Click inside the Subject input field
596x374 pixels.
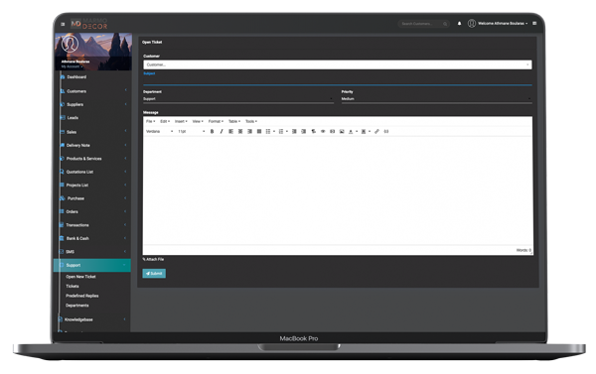pyautogui.click(x=338, y=79)
